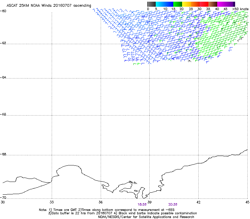250x219 pixels.
Task: Click the title 'ASCAT 25KM NOAA Winds 20160707 ascending'
Action: click(x=49, y=6)
